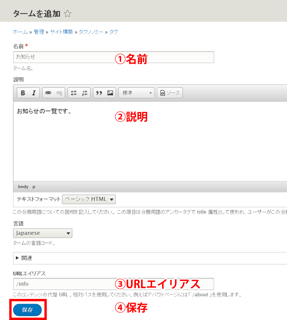Open the 言語 Japanese language dropdown

pyautogui.click(x=43, y=233)
